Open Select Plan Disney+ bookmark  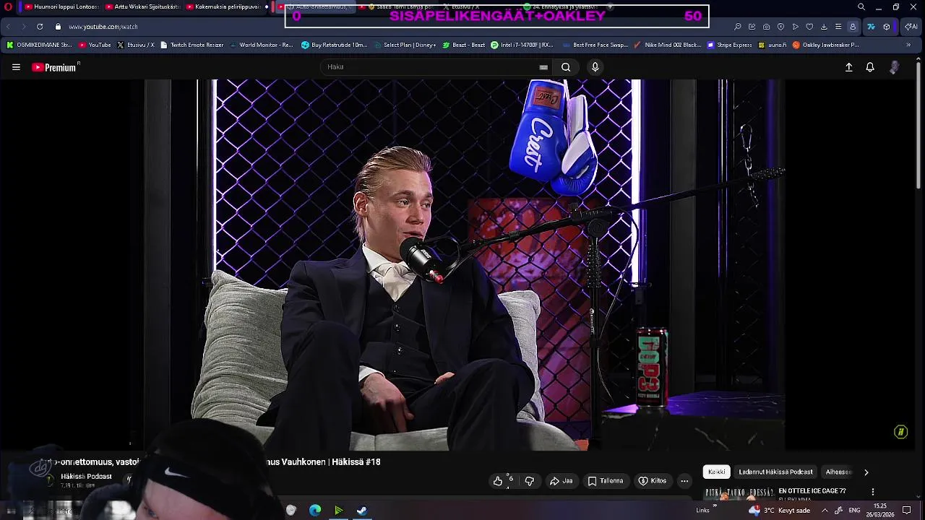click(x=405, y=45)
